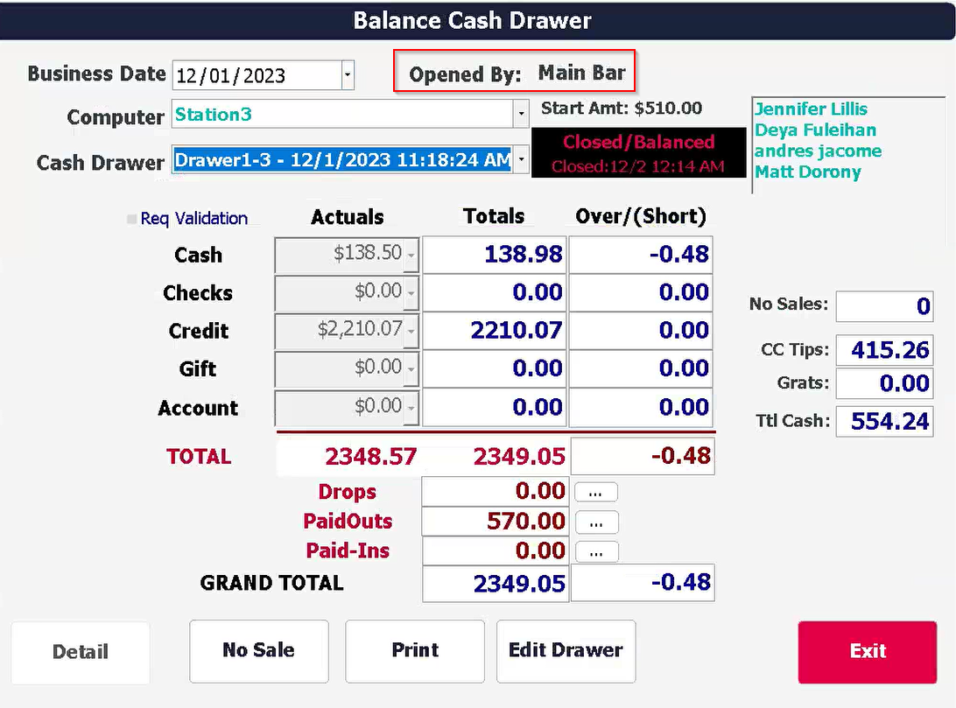Exit the Balance Cash Drawer screen
This screenshot has height=708, width=956.
[x=867, y=652]
